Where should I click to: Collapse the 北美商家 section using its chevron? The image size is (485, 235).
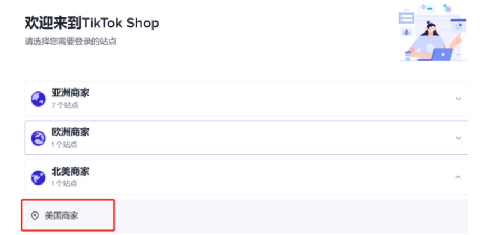[458, 177]
